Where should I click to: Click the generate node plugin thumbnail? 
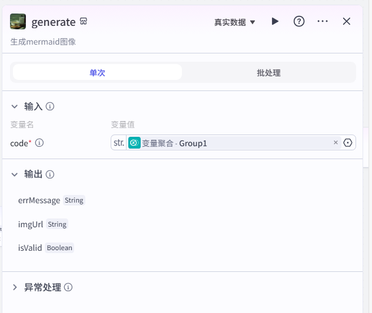pos(18,22)
